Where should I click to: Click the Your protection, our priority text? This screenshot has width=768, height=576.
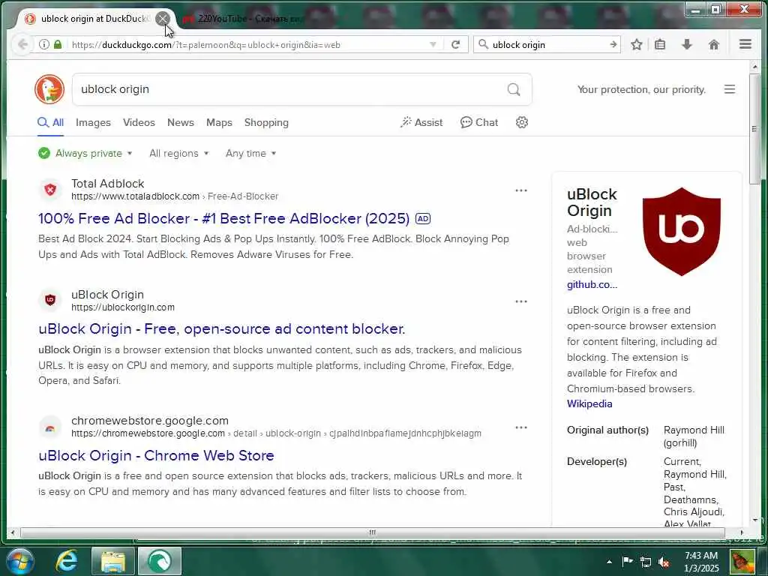point(641,90)
